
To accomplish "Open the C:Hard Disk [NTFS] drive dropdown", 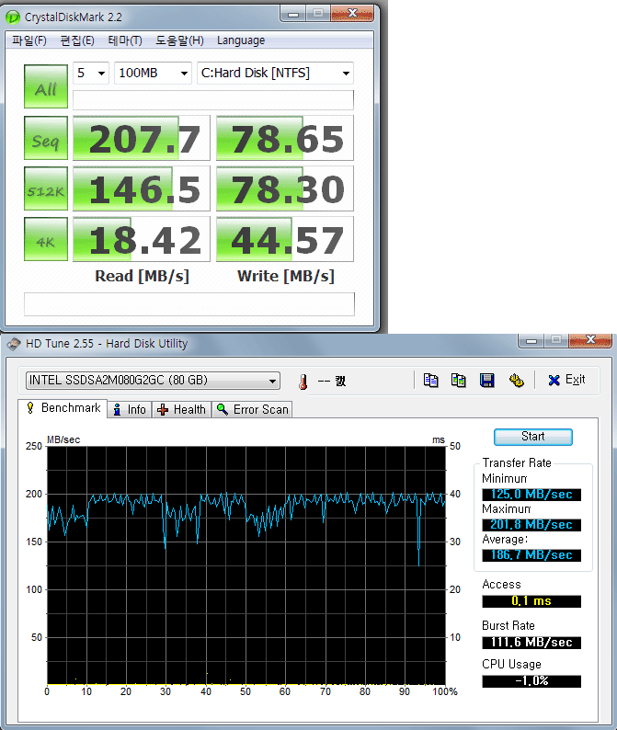I will tap(275, 74).
